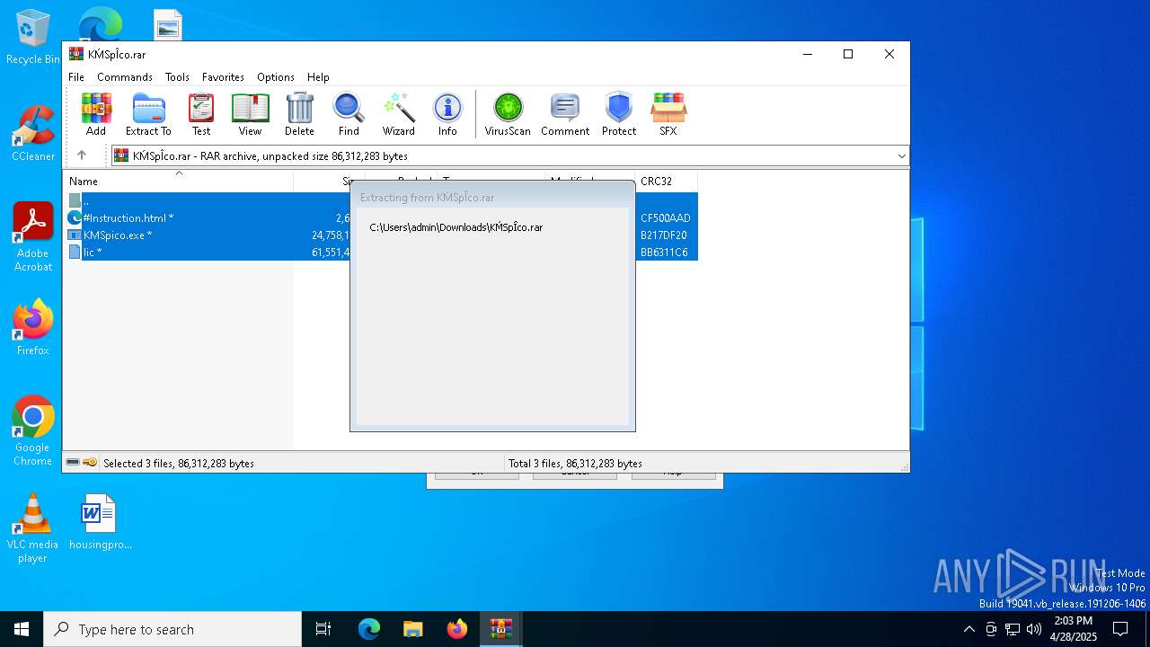Open Google Chrome desktop shortcut
Image resolution: width=1150 pixels, height=647 pixels.
tap(33, 431)
